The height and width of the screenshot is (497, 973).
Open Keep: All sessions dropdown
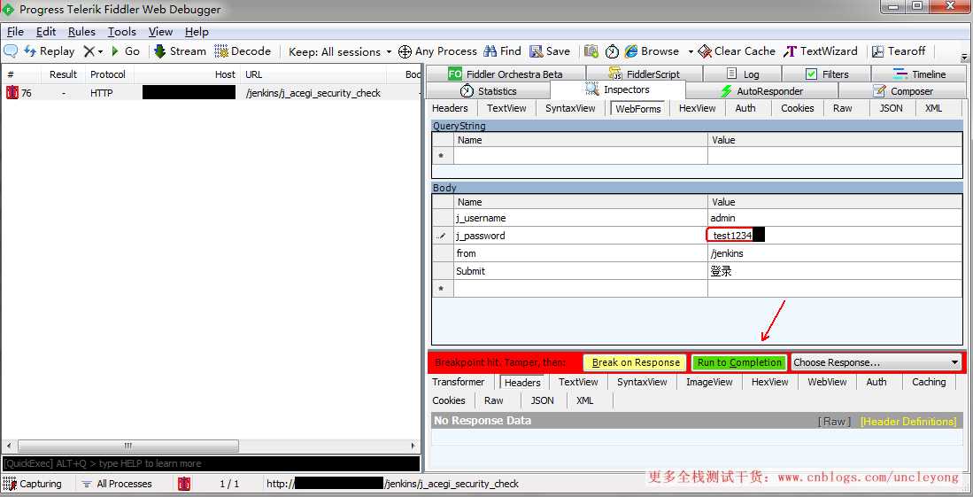(340, 51)
